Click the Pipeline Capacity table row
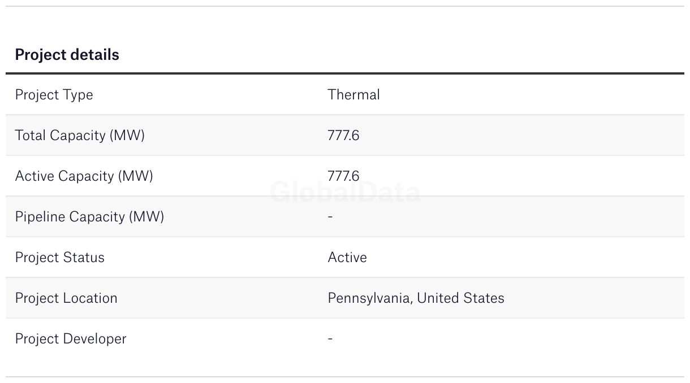This screenshot has width=690, height=383. coord(345,216)
